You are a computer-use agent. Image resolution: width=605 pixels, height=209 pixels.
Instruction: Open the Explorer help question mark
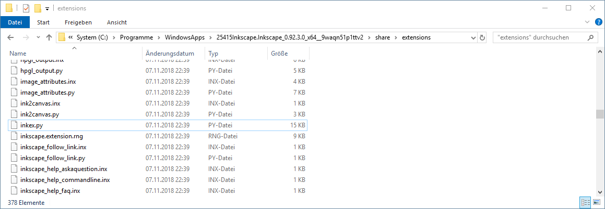tap(598, 22)
